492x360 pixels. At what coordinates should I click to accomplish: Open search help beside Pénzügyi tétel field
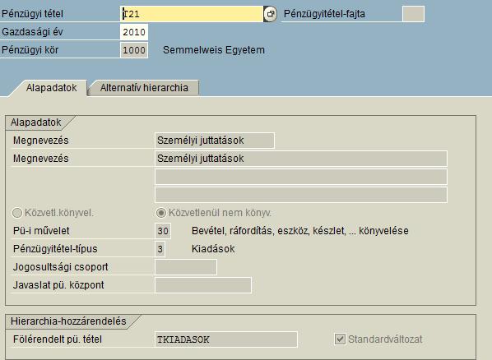coord(270,14)
